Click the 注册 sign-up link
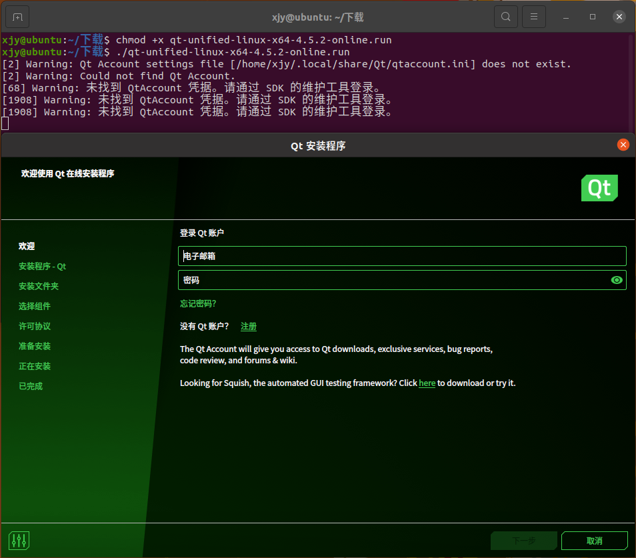Screen dimensions: 636x558 pos(249,327)
